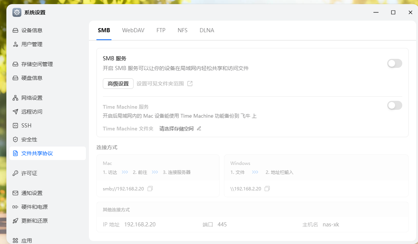Click the 应用 grid icon

point(15,241)
